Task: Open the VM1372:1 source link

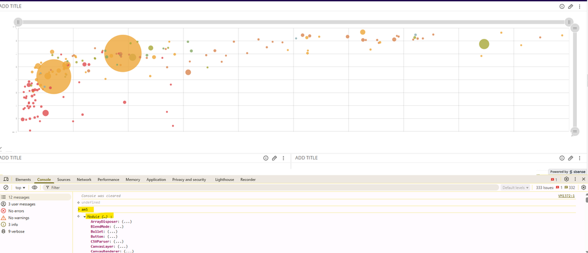Action: click(x=566, y=196)
